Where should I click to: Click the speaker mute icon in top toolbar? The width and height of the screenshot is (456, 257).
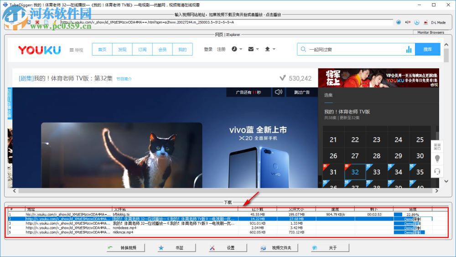408,22
